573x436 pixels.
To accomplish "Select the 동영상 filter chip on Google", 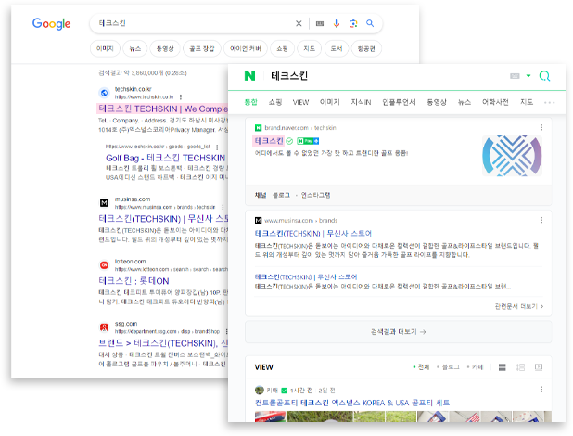I will pos(165,48).
